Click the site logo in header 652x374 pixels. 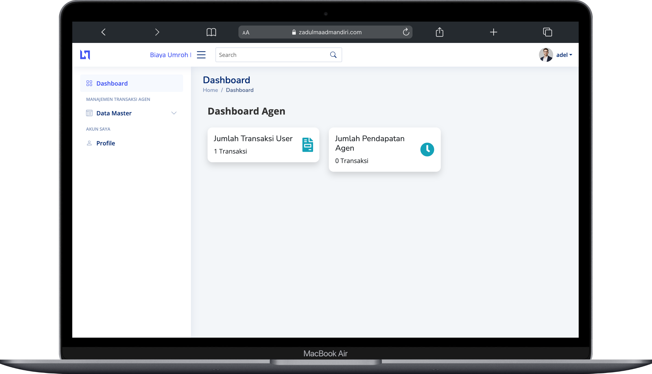coord(85,55)
